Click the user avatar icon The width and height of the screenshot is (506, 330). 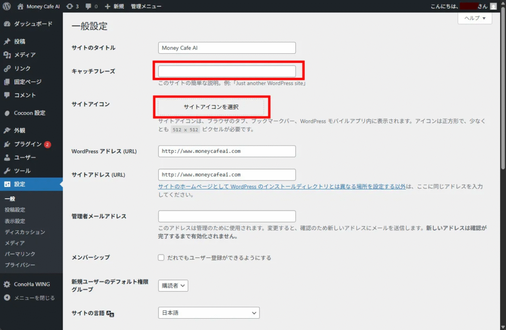493,6
